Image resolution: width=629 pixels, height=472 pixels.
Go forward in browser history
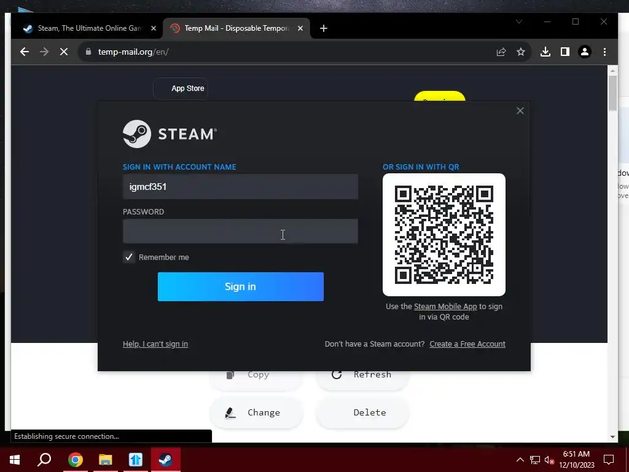(x=44, y=52)
